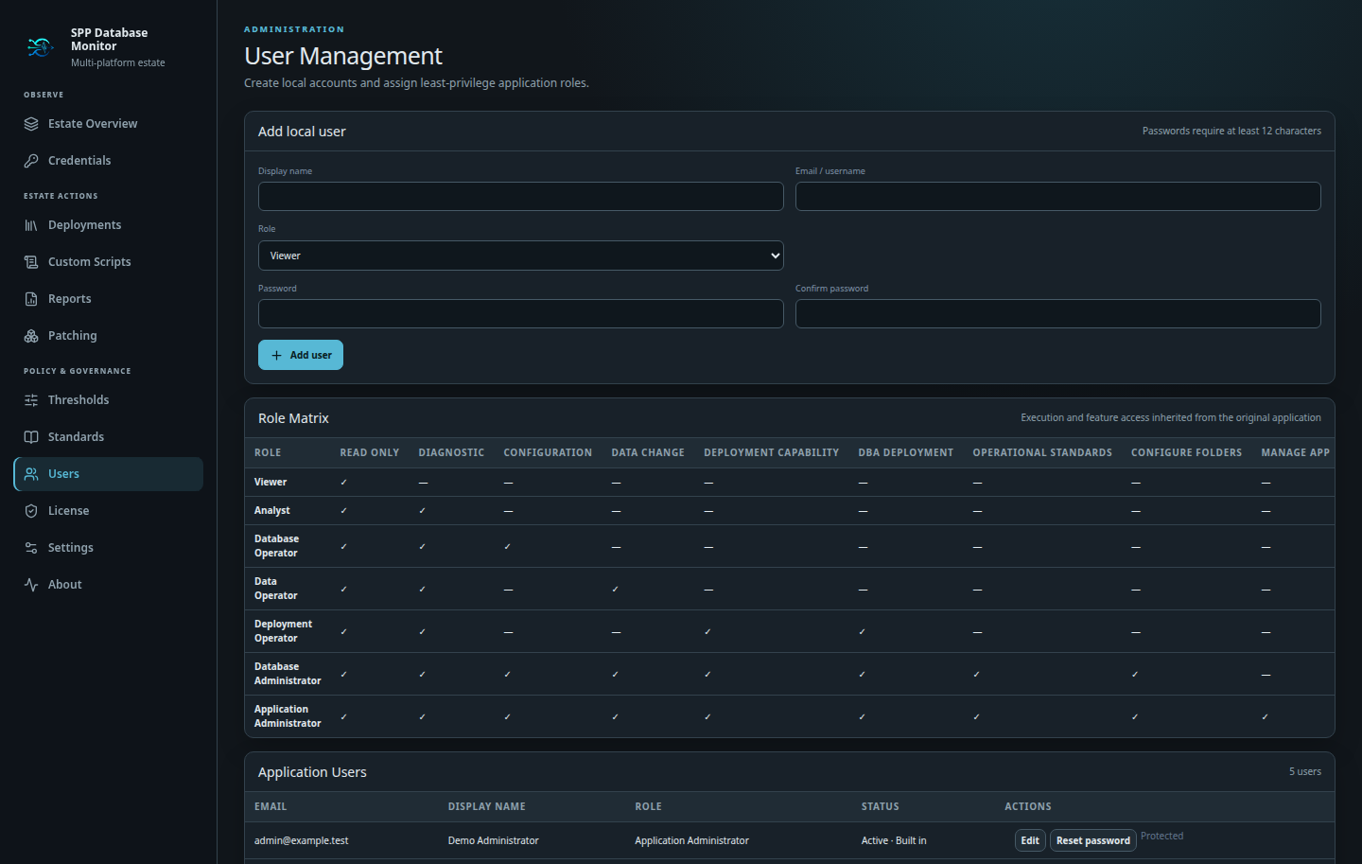The height and width of the screenshot is (864, 1362).
Task: Click the Protected label
Action: tap(1161, 837)
